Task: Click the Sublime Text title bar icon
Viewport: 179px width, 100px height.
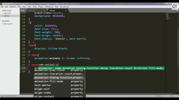Action: pos(1,4)
